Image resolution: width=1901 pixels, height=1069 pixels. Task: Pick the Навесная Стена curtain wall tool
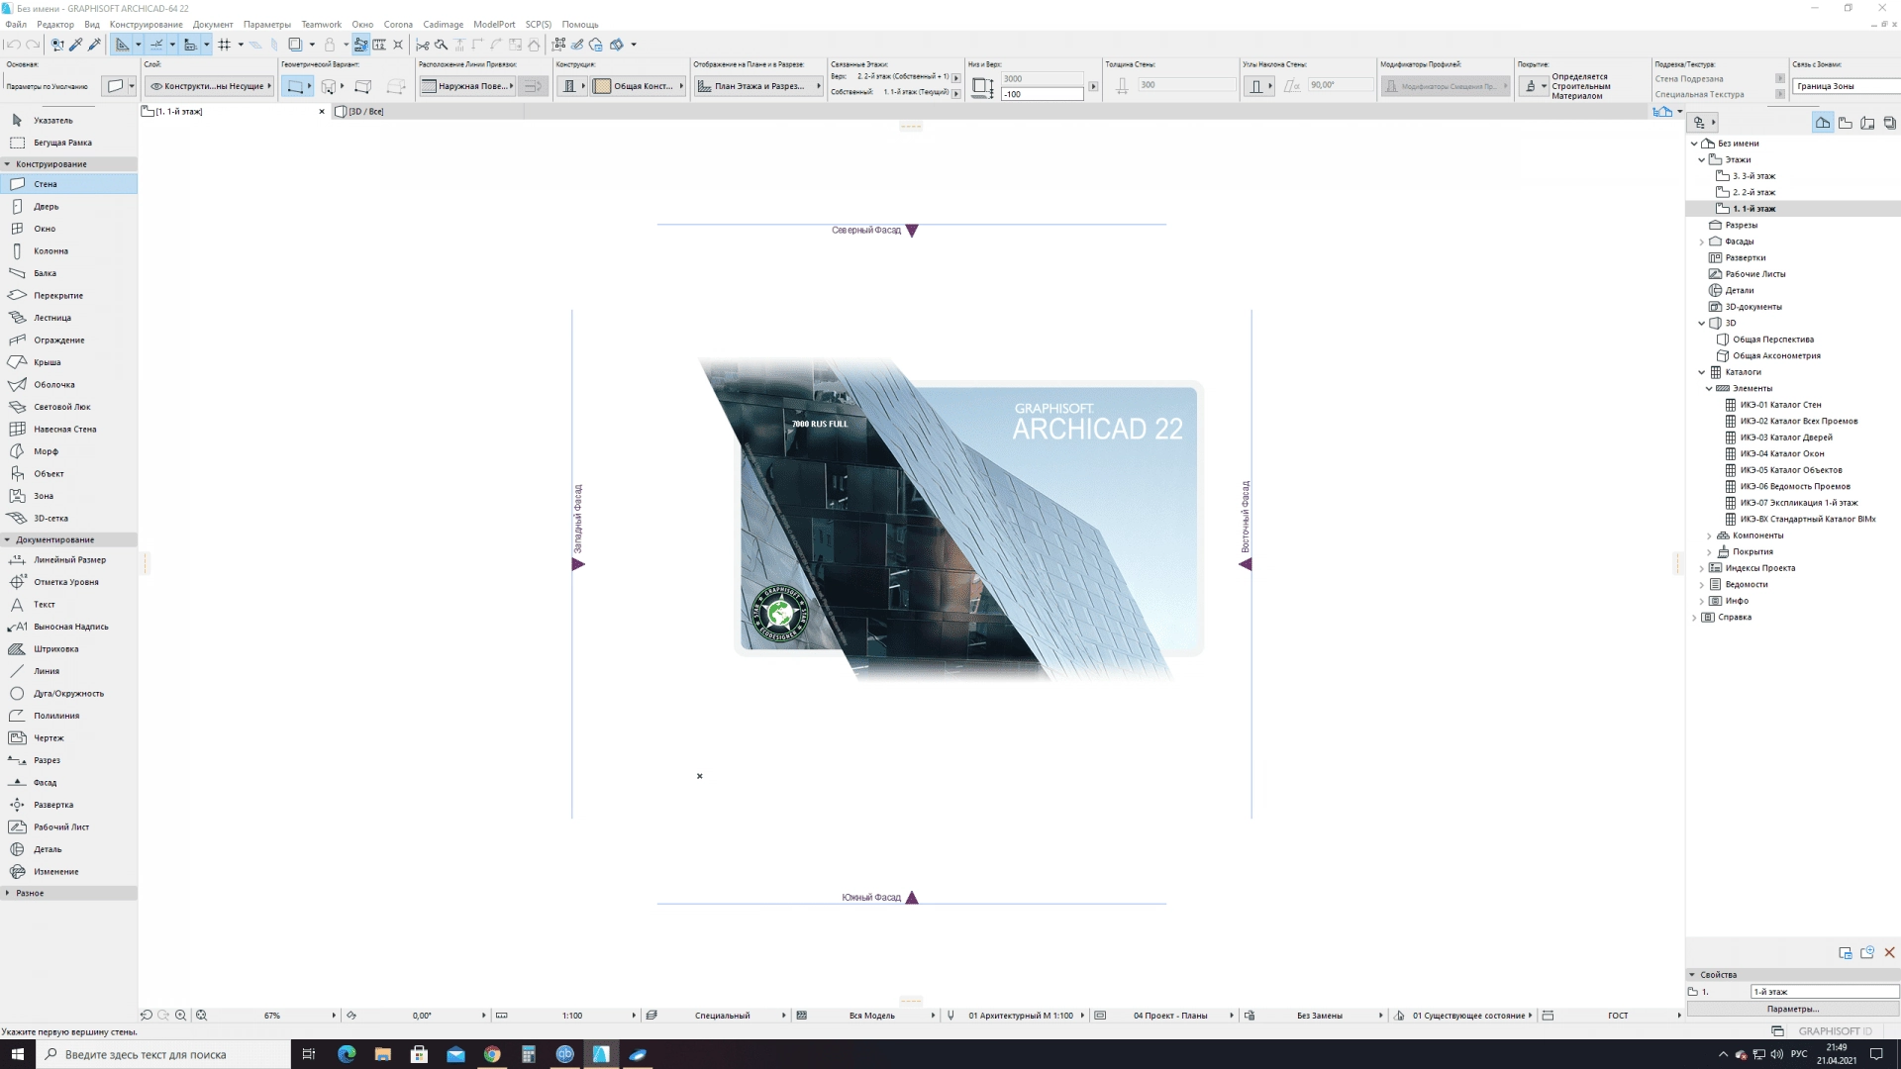68,430
